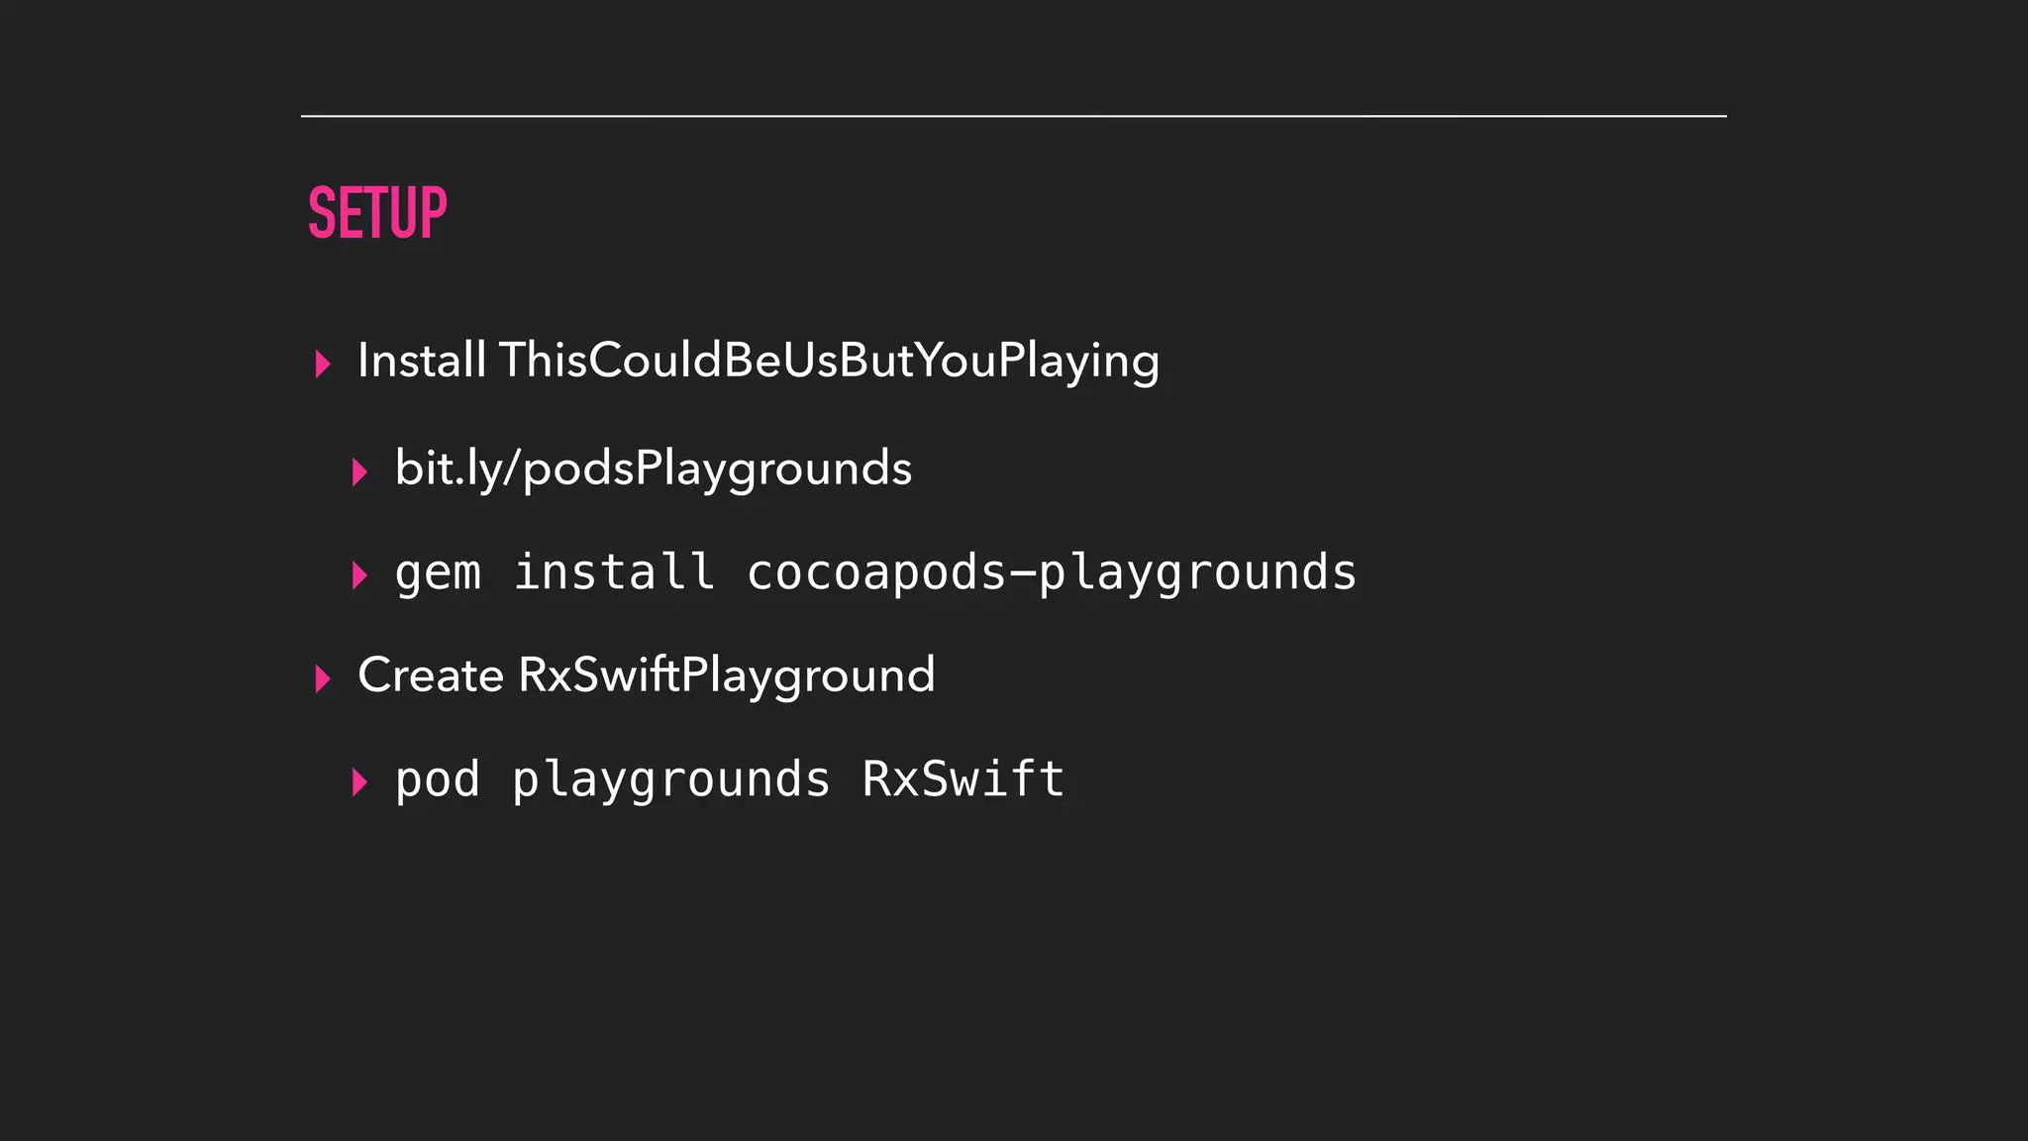Select the gem install cocoapods-playgrounds command
The image size is (2028, 1141).
click(875, 573)
